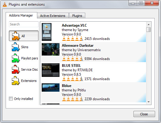This screenshot has width=161, height=123.
Task: Open the Alienware Darkstar thumbnail
Action: pos(51,49)
